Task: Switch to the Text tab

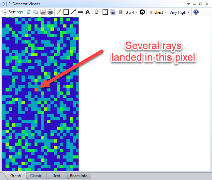Action: click(57, 176)
